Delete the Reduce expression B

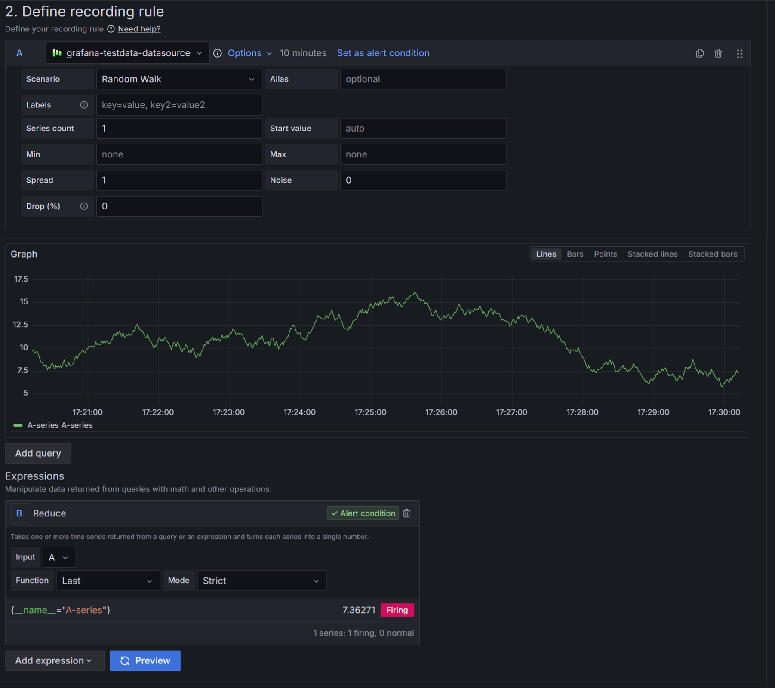click(406, 513)
